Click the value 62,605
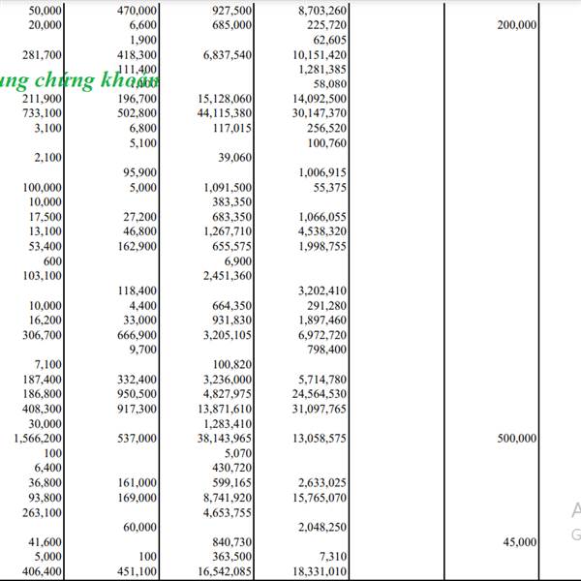This screenshot has height=581, width=581. 329,40
